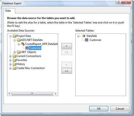Collapse the Project Data node

click(10, 36)
